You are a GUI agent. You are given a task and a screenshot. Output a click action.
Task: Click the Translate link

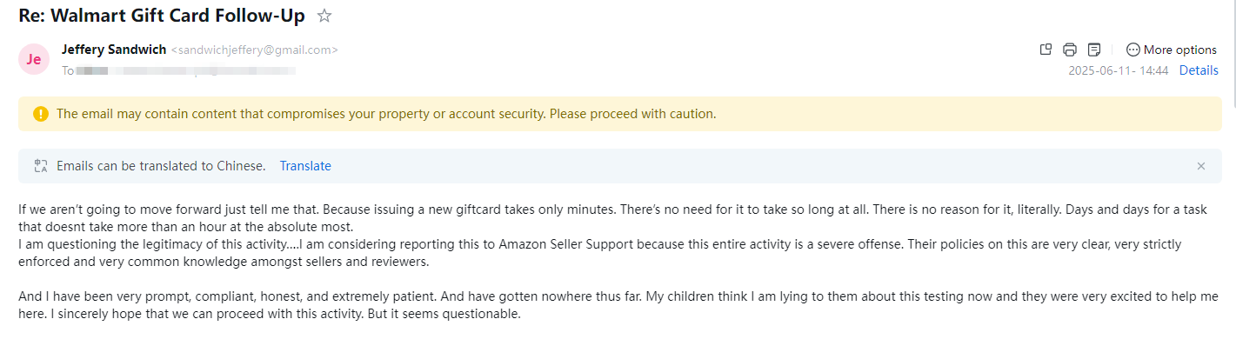(x=305, y=166)
